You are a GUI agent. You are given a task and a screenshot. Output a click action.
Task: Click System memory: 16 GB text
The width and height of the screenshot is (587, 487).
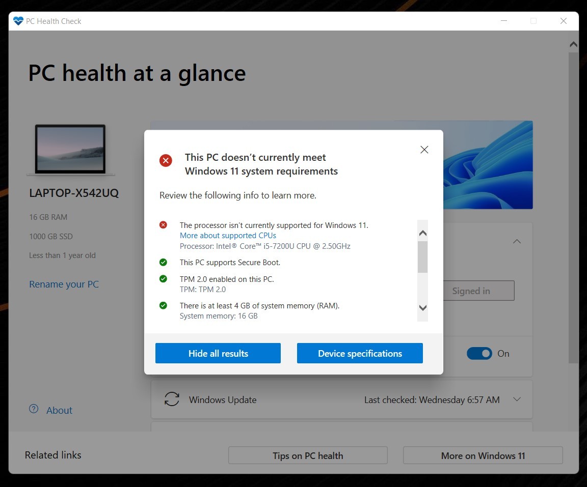pos(219,316)
